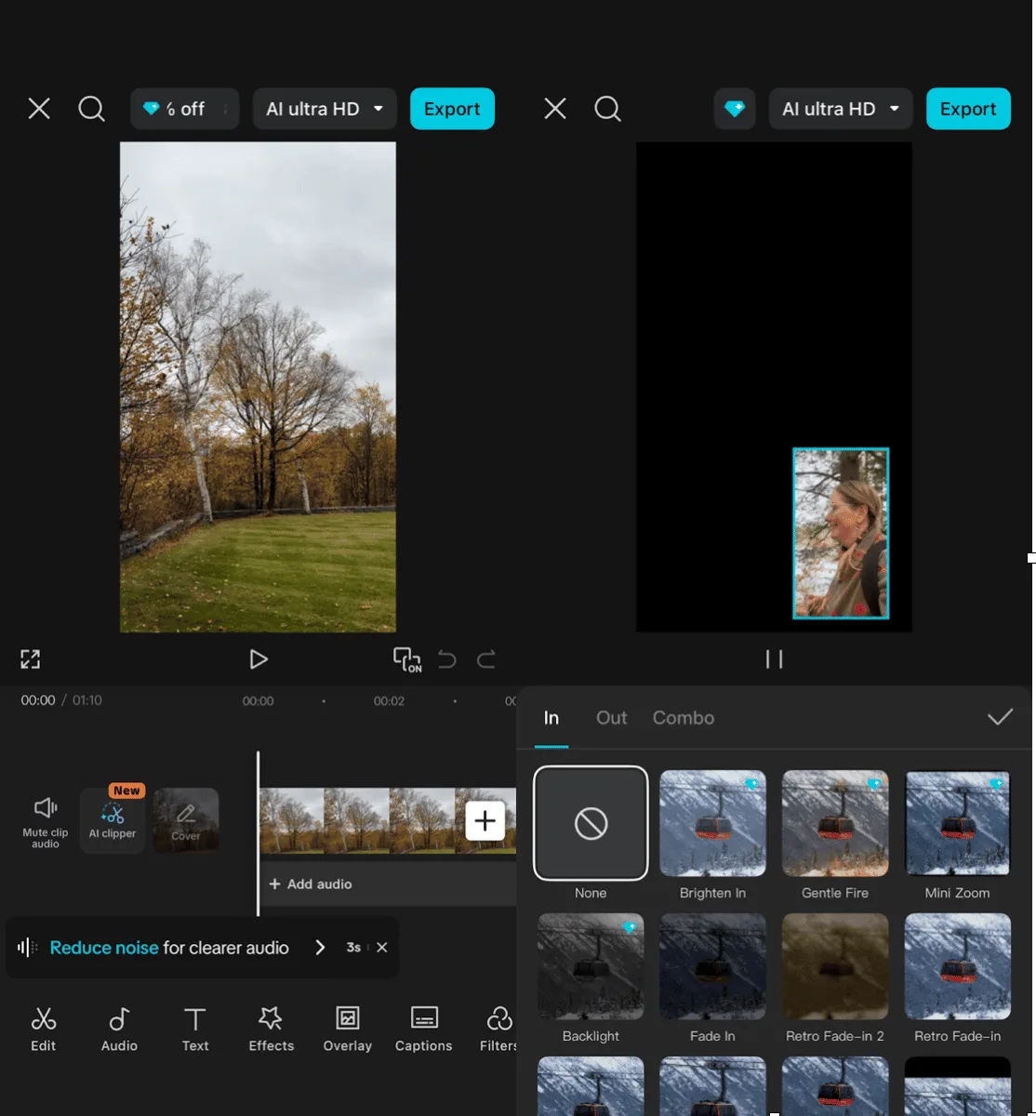Tap the 00:02 timeline ruler mark
The image size is (1036, 1116).
(x=389, y=701)
